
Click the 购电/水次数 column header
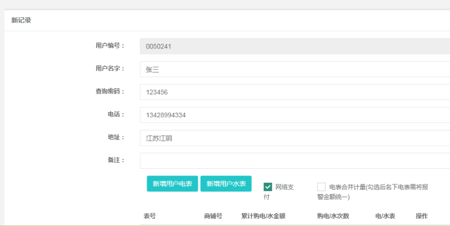[332, 216]
